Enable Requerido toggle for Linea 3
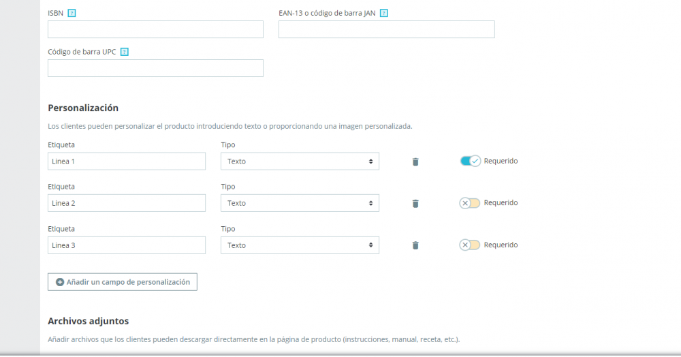 click(x=470, y=245)
